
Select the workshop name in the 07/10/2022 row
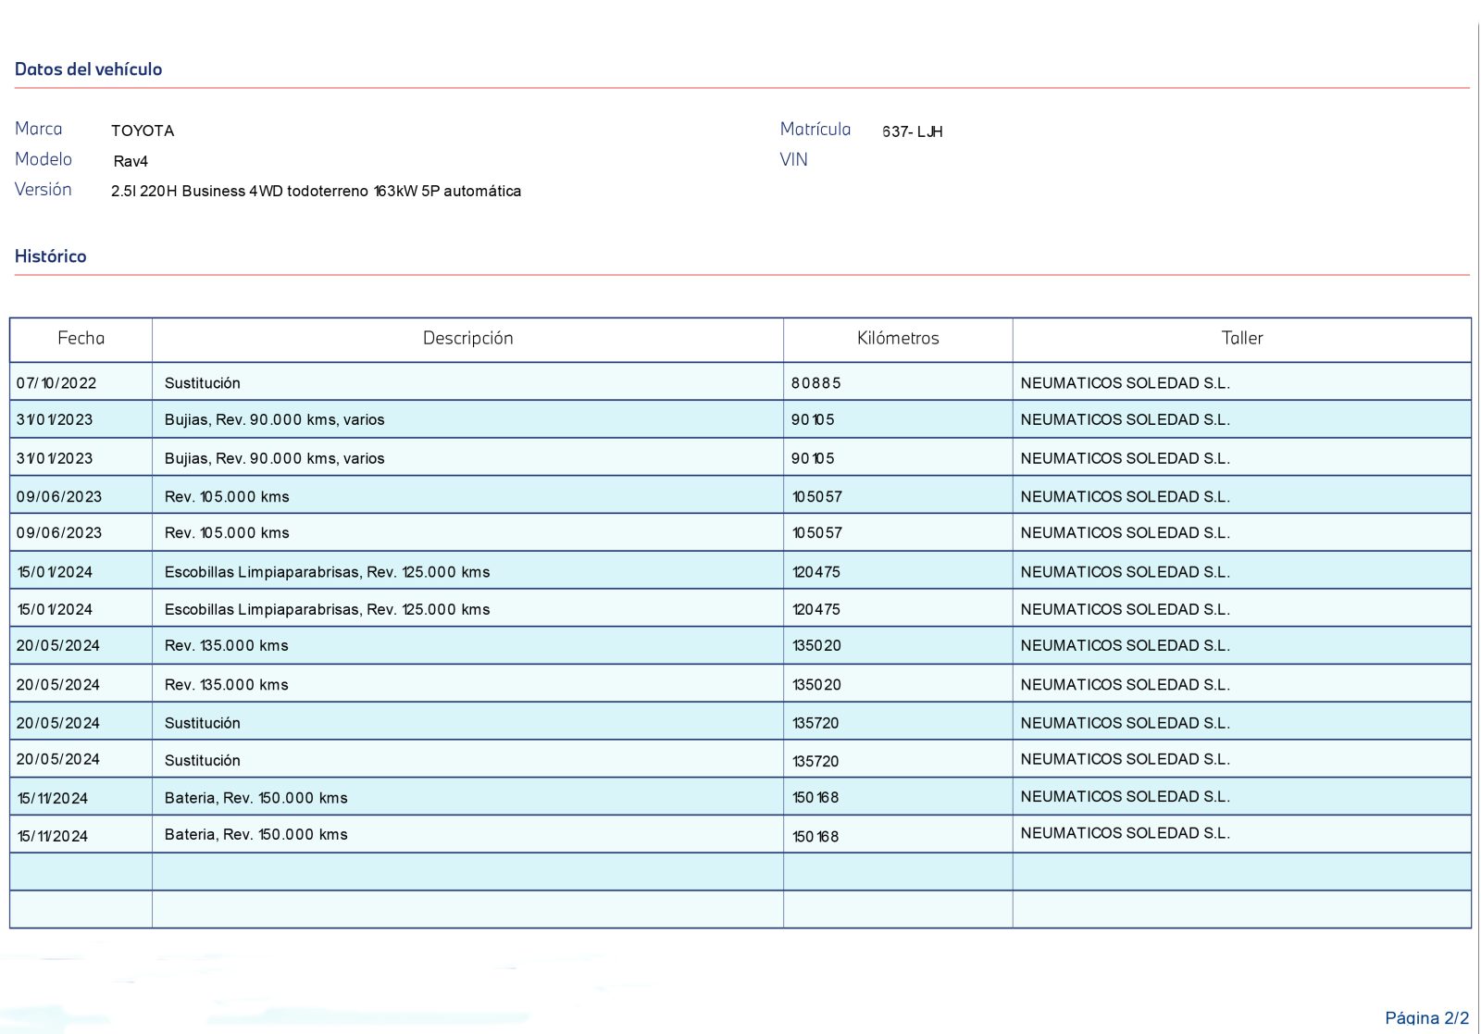click(x=1125, y=383)
